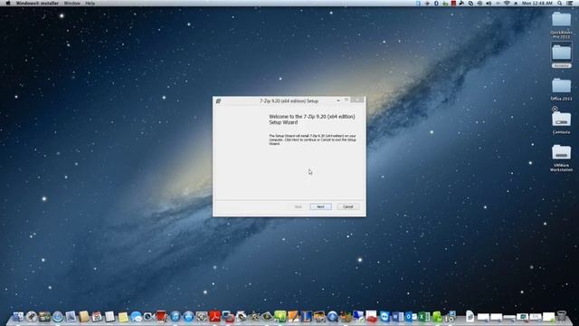Open Microsoft Word from the Dock
Image resolution: width=579 pixels, height=326 pixels.
tap(398, 316)
